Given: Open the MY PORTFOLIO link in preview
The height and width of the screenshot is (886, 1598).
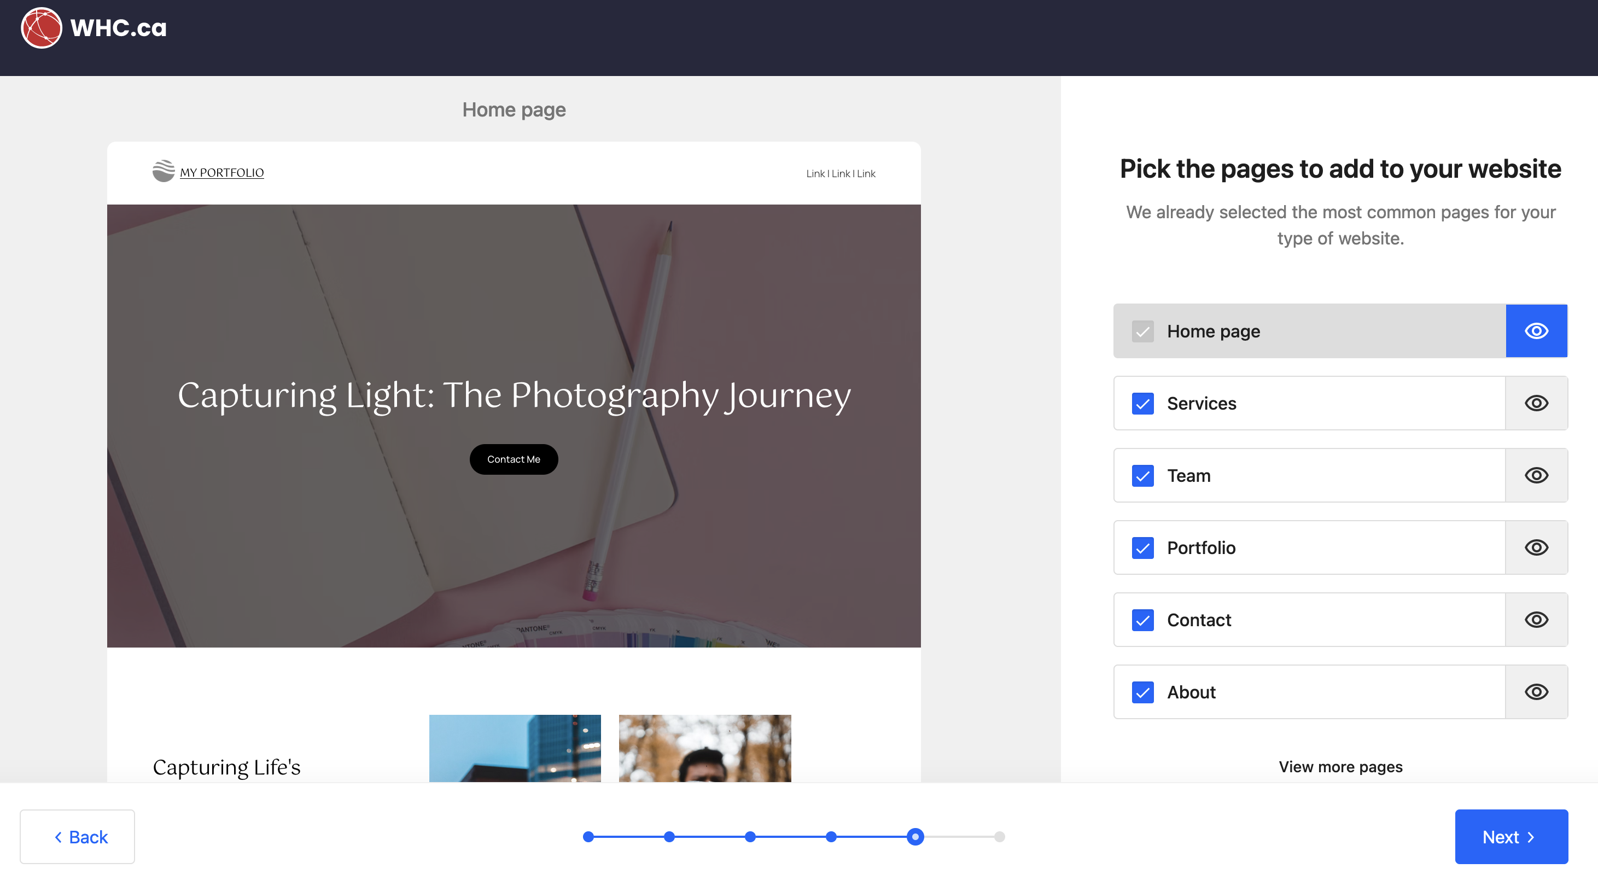Looking at the screenshot, I should point(221,172).
